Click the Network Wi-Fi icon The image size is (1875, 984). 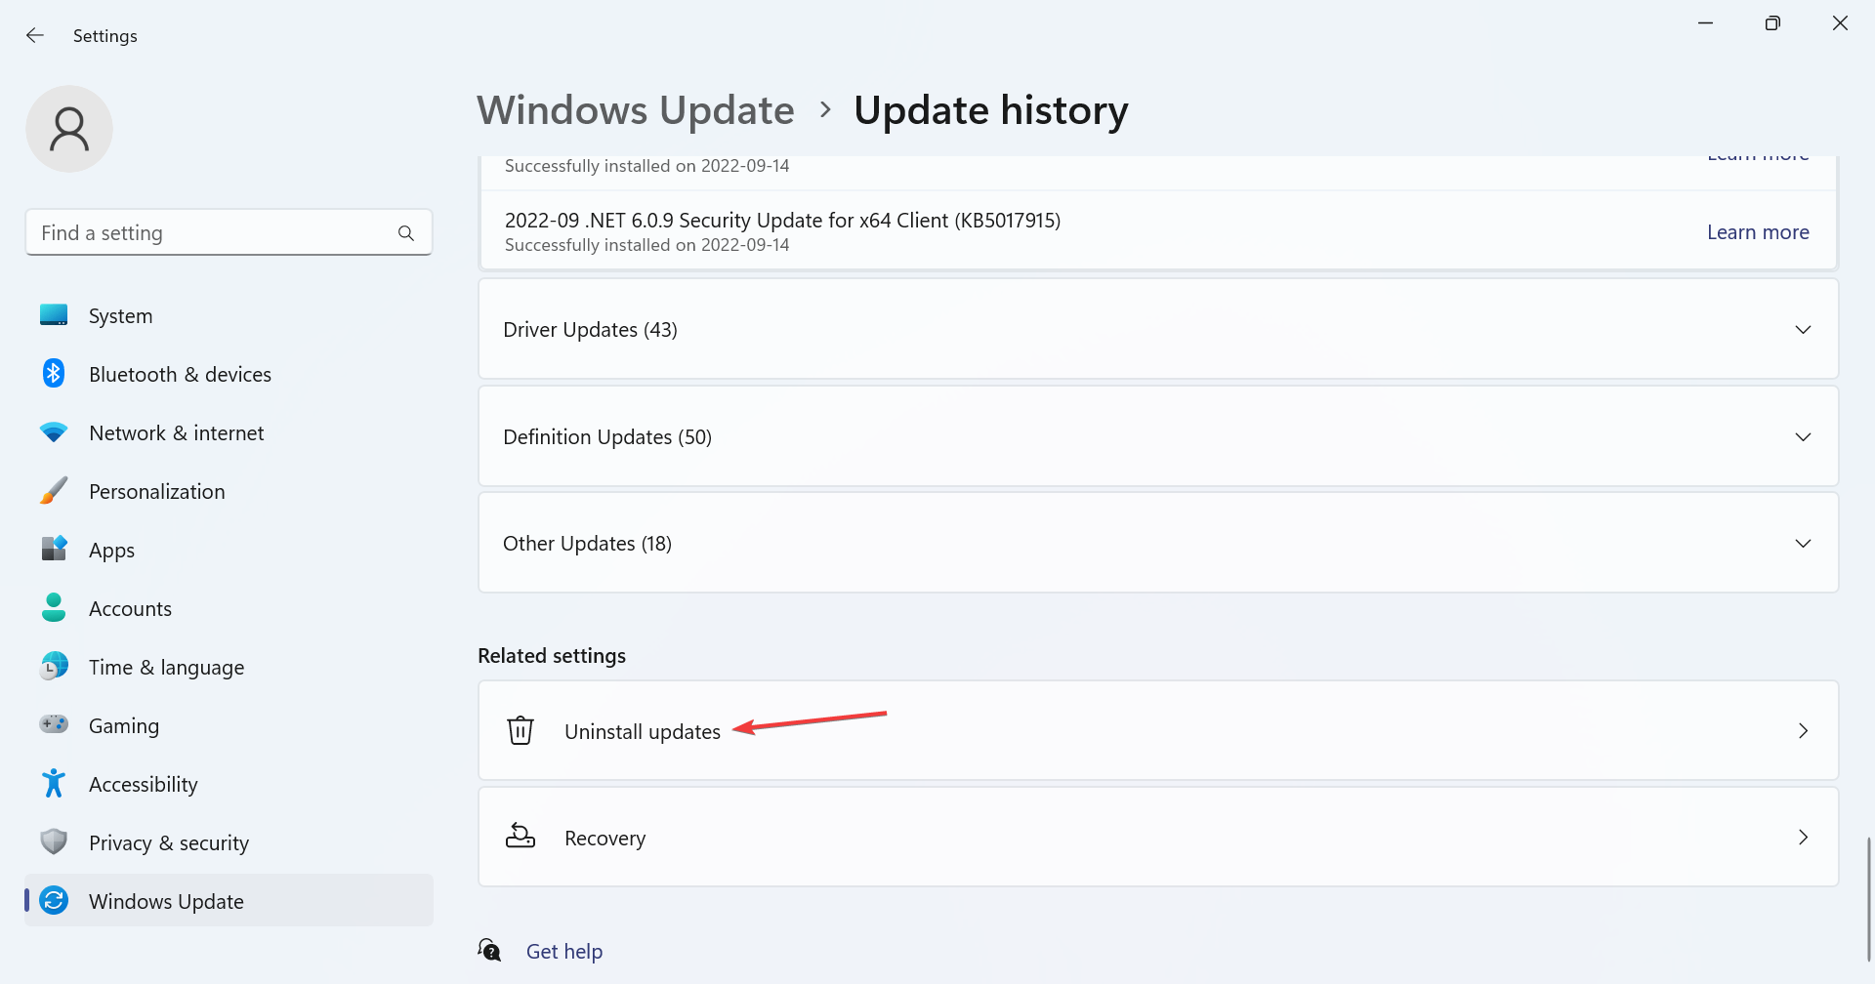pyautogui.click(x=54, y=432)
